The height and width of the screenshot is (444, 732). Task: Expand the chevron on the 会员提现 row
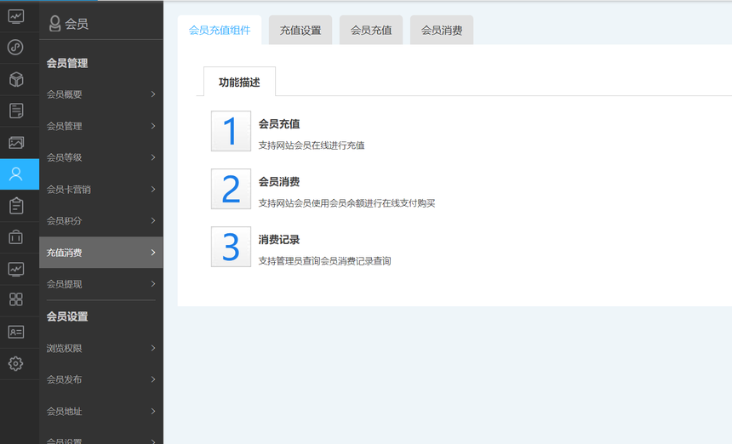click(153, 284)
